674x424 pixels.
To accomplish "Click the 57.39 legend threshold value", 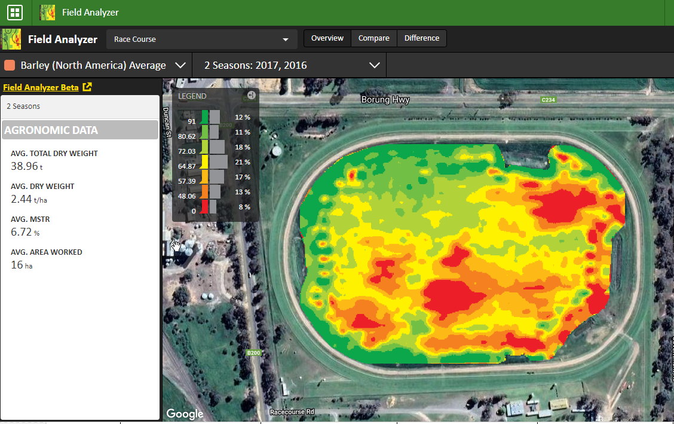I will 186,181.
